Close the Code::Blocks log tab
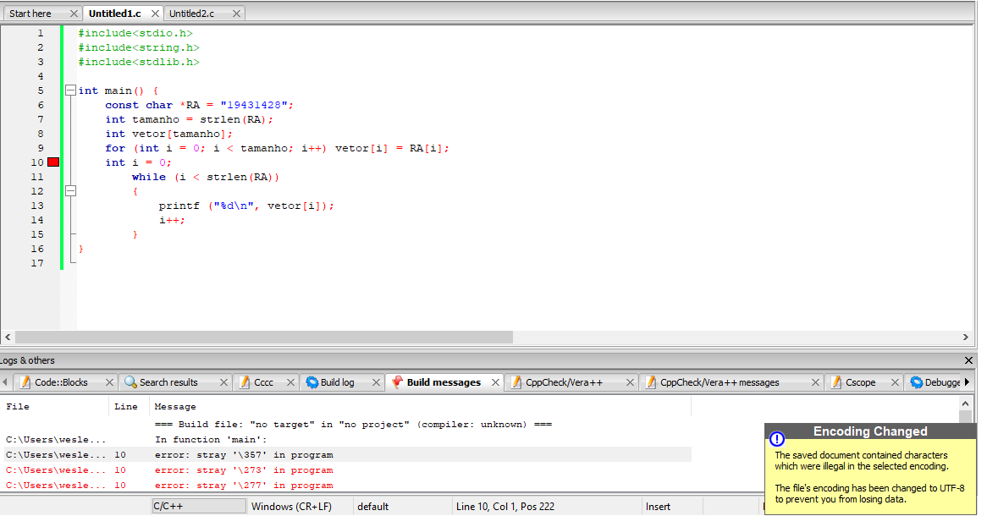 pyautogui.click(x=109, y=382)
